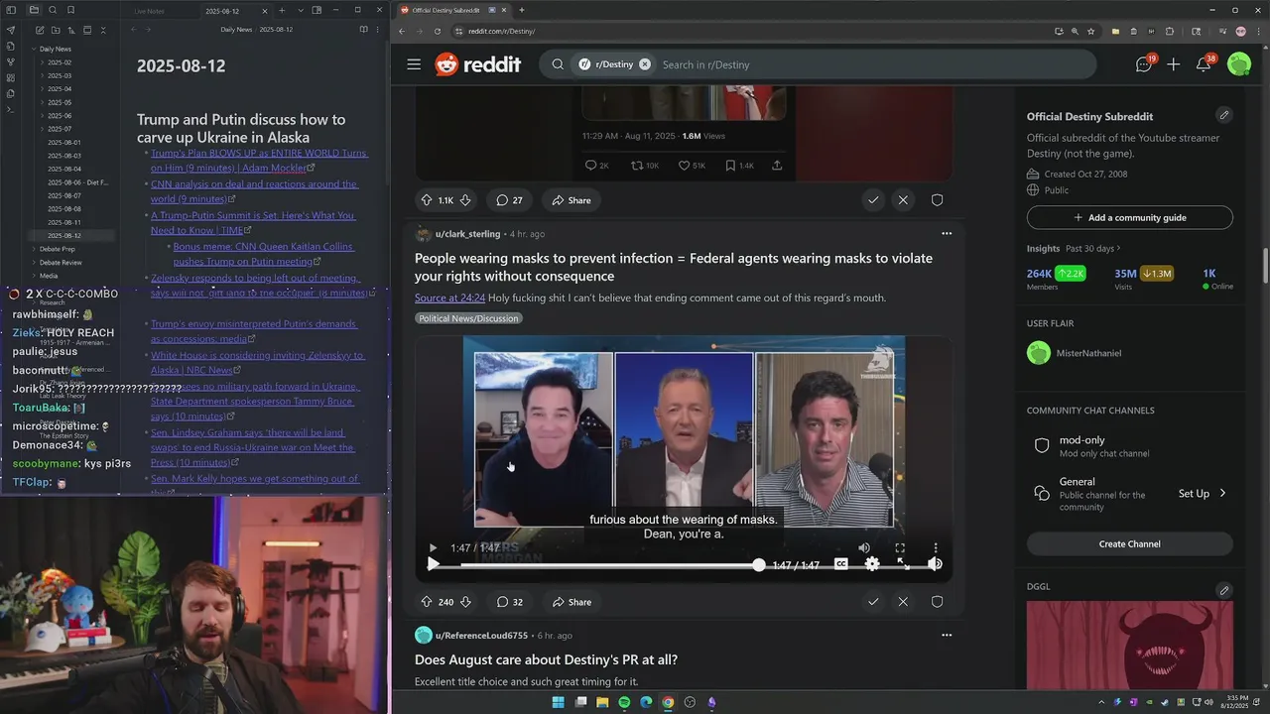The width and height of the screenshot is (1270, 714).
Task: Open the DGGL red monster thumbnail
Action: 1130,645
